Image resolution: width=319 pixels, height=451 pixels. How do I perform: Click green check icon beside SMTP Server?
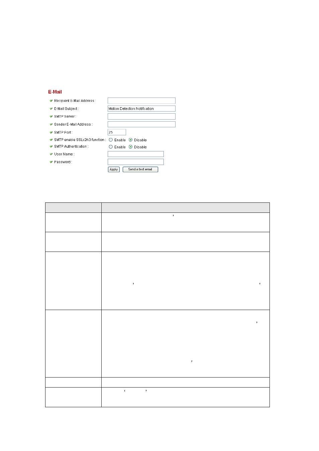tap(51, 116)
